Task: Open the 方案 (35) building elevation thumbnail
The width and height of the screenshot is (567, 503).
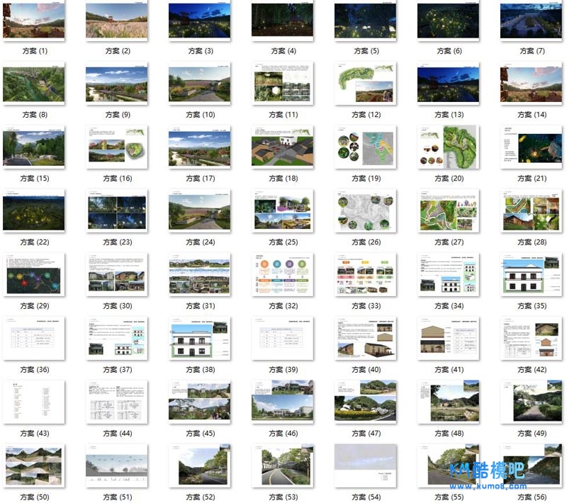Action: point(531,273)
